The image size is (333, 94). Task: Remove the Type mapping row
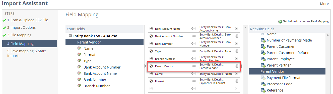[237, 51]
